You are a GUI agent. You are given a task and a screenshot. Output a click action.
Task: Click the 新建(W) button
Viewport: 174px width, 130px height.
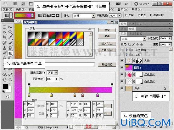107,64
